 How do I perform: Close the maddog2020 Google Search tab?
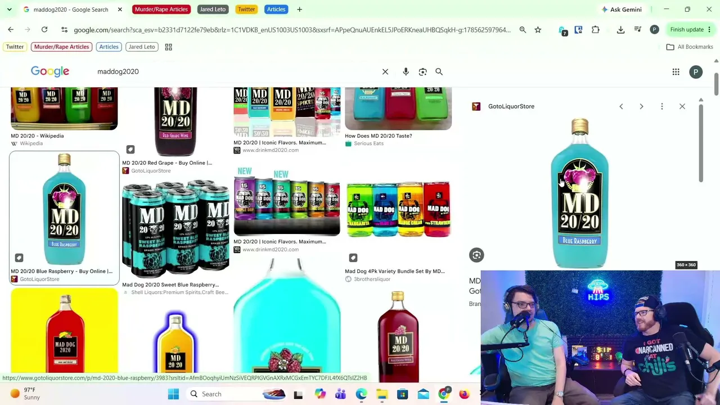tap(120, 10)
